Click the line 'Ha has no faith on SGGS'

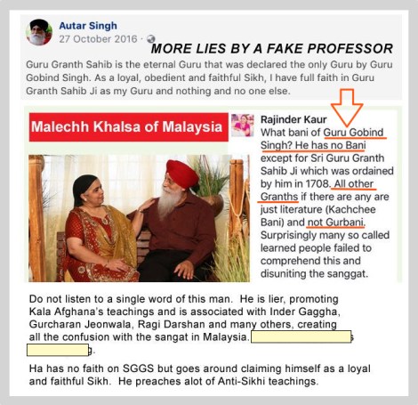coord(200,369)
